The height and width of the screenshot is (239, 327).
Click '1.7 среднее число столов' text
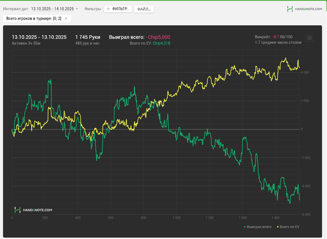click(278, 42)
